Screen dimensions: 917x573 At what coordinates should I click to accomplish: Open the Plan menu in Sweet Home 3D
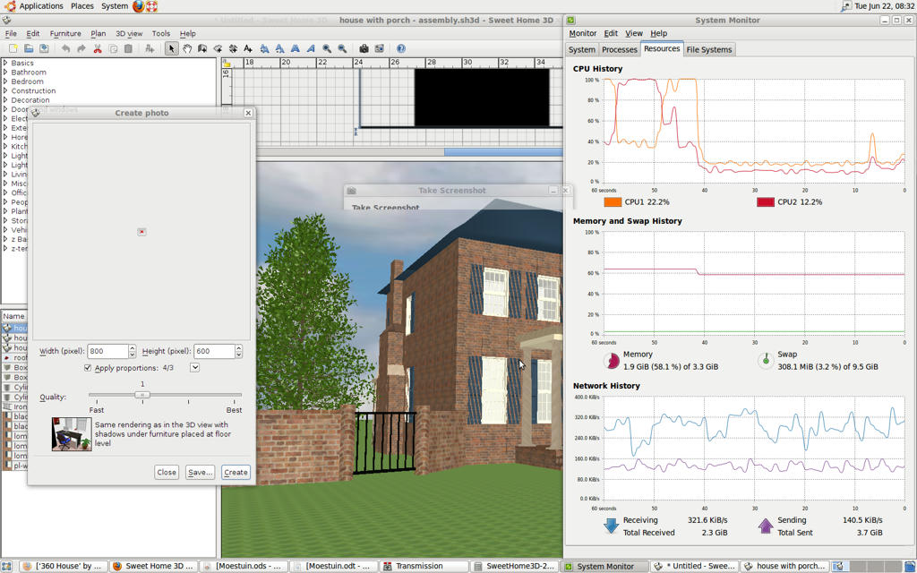point(99,33)
